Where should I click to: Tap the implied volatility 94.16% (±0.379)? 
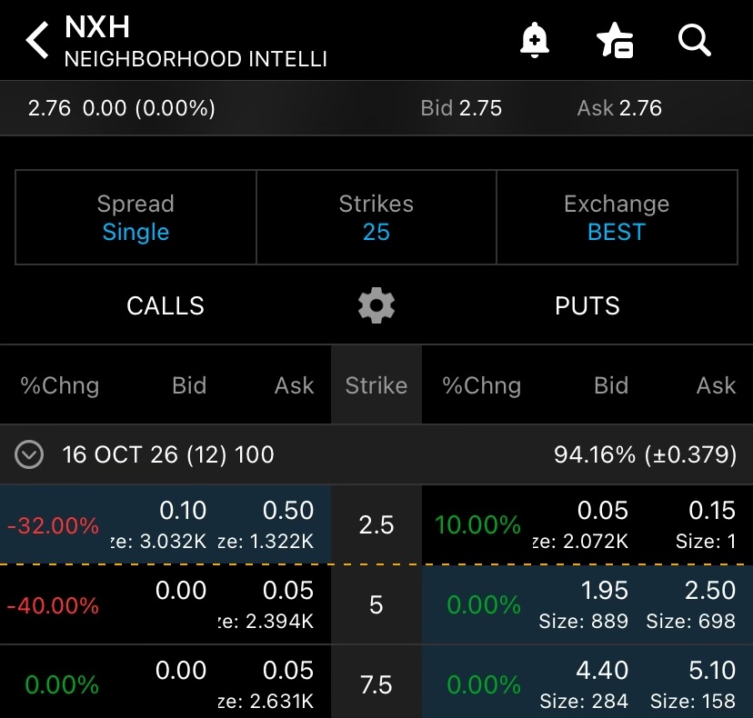tap(645, 454)
